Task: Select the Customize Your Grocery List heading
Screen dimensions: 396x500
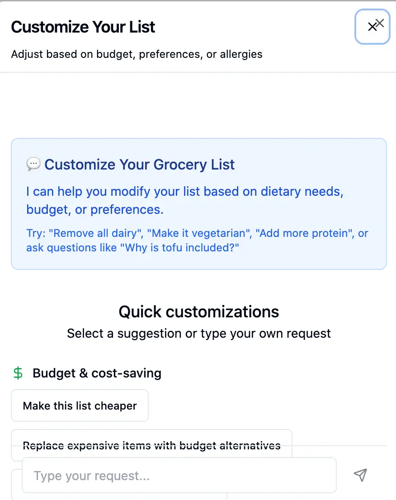Action: [139, 164]
